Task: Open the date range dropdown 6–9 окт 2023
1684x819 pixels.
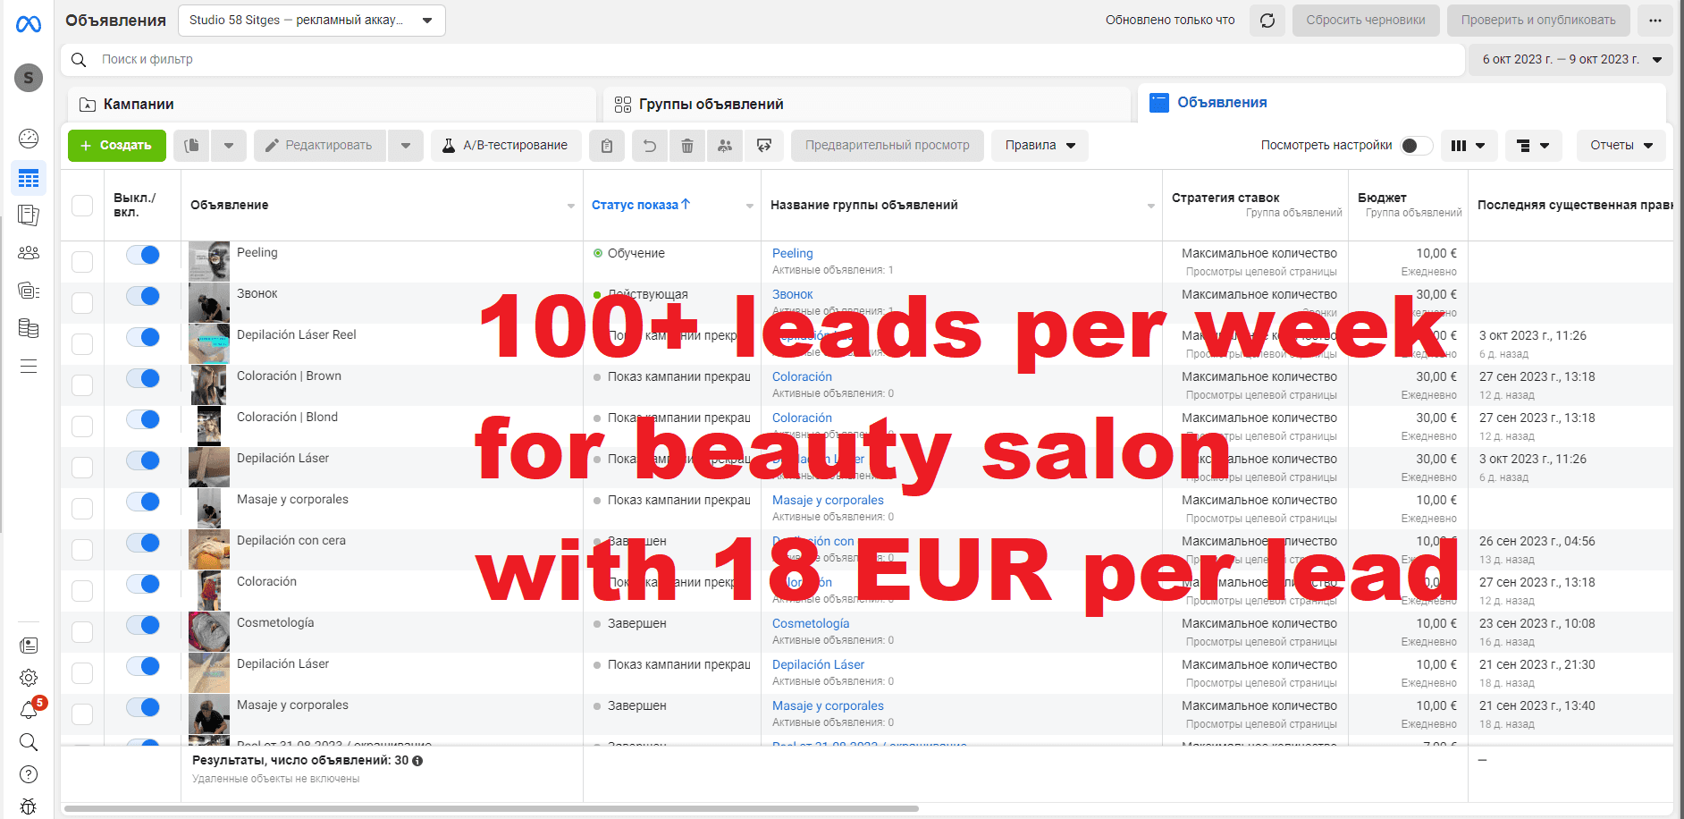Action: 1571,60
